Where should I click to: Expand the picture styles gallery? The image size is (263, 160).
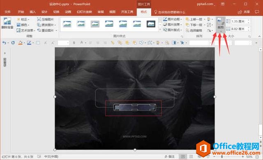coord(160,30)
